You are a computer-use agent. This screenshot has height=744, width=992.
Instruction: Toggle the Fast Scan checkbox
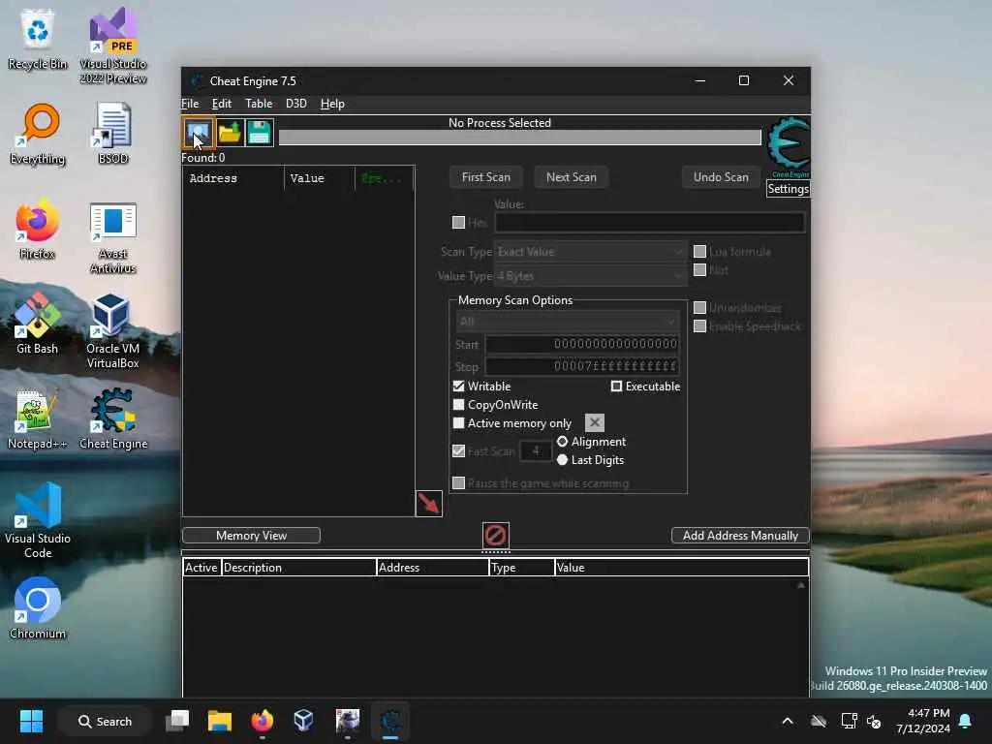pyautogui.click(x=458, y=451)
